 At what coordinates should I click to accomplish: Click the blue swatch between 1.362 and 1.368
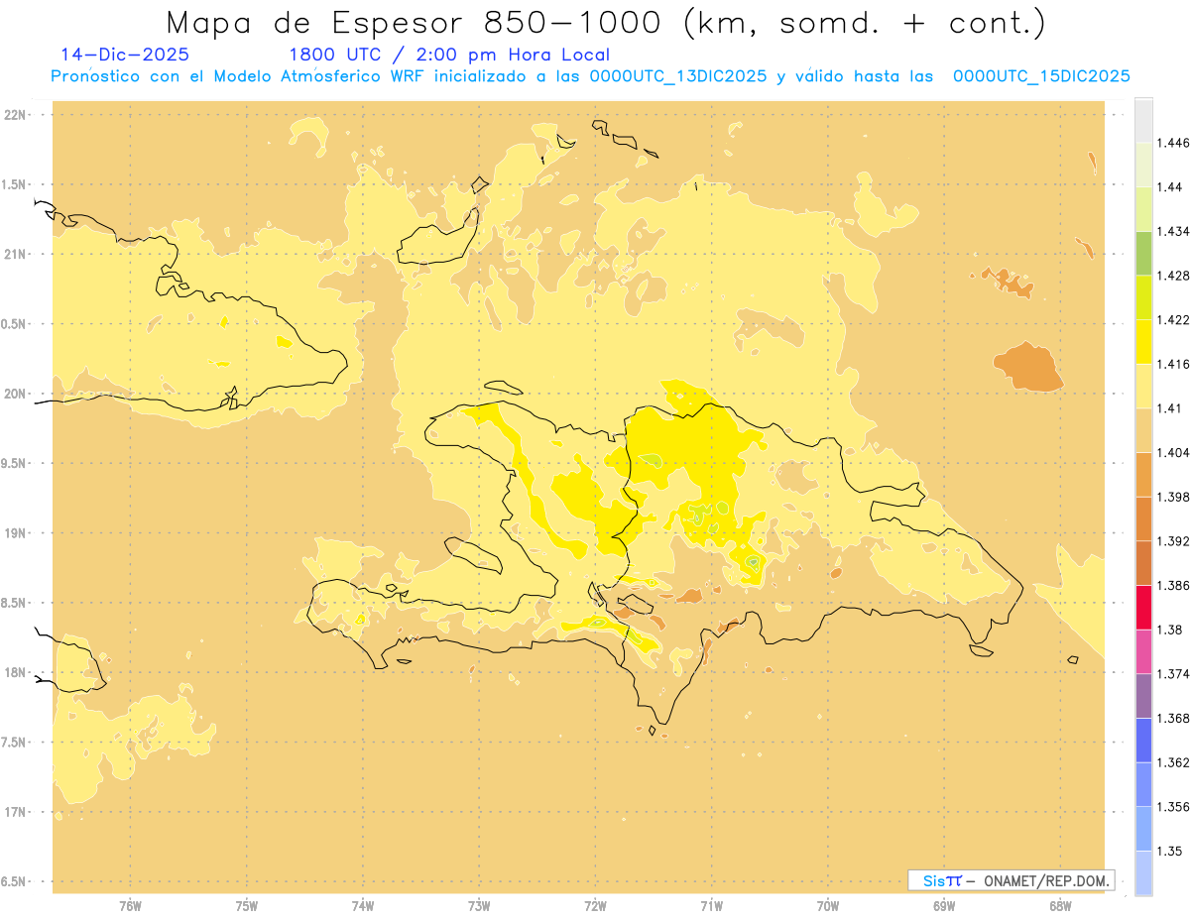1143,740
